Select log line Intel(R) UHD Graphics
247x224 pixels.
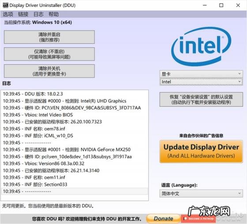(x=75, y=101)
